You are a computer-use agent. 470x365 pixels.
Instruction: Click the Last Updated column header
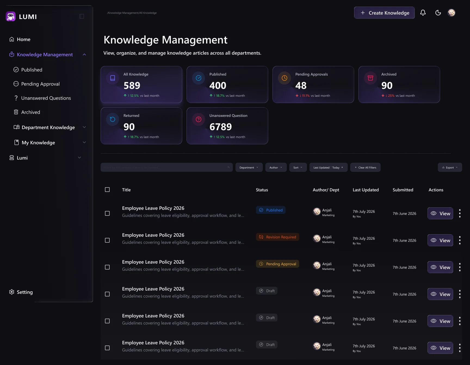(366, 190)
